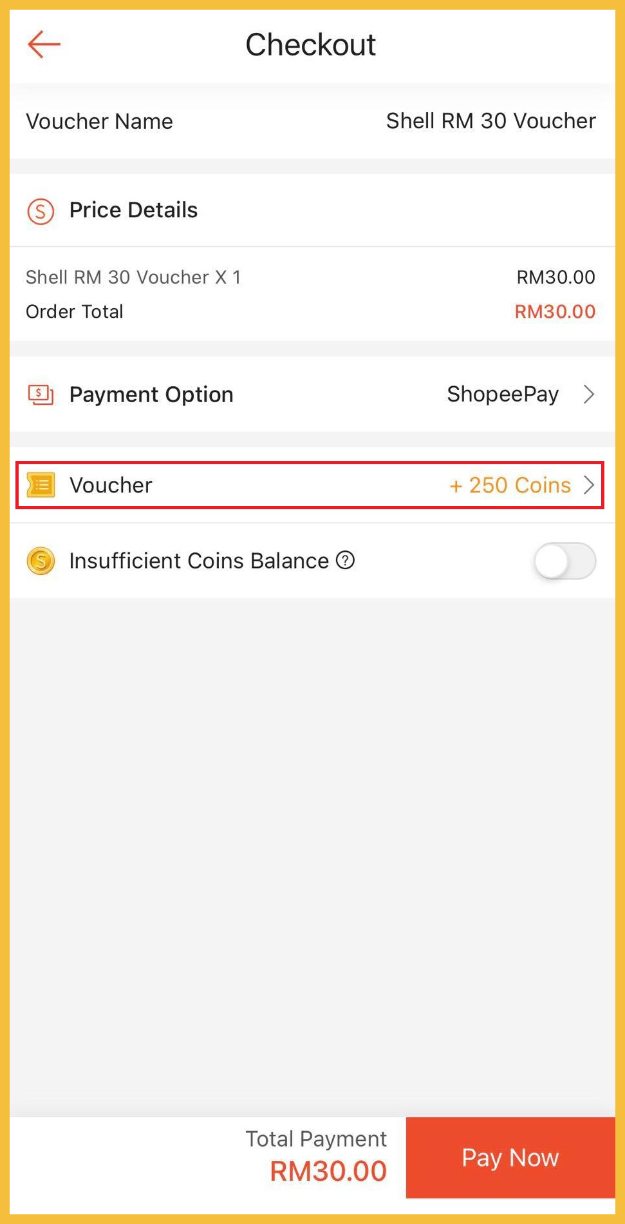Screen dimensions: 625x1224
Task: Toggle the Shopee Coins switch
Action: click(564, 561)
